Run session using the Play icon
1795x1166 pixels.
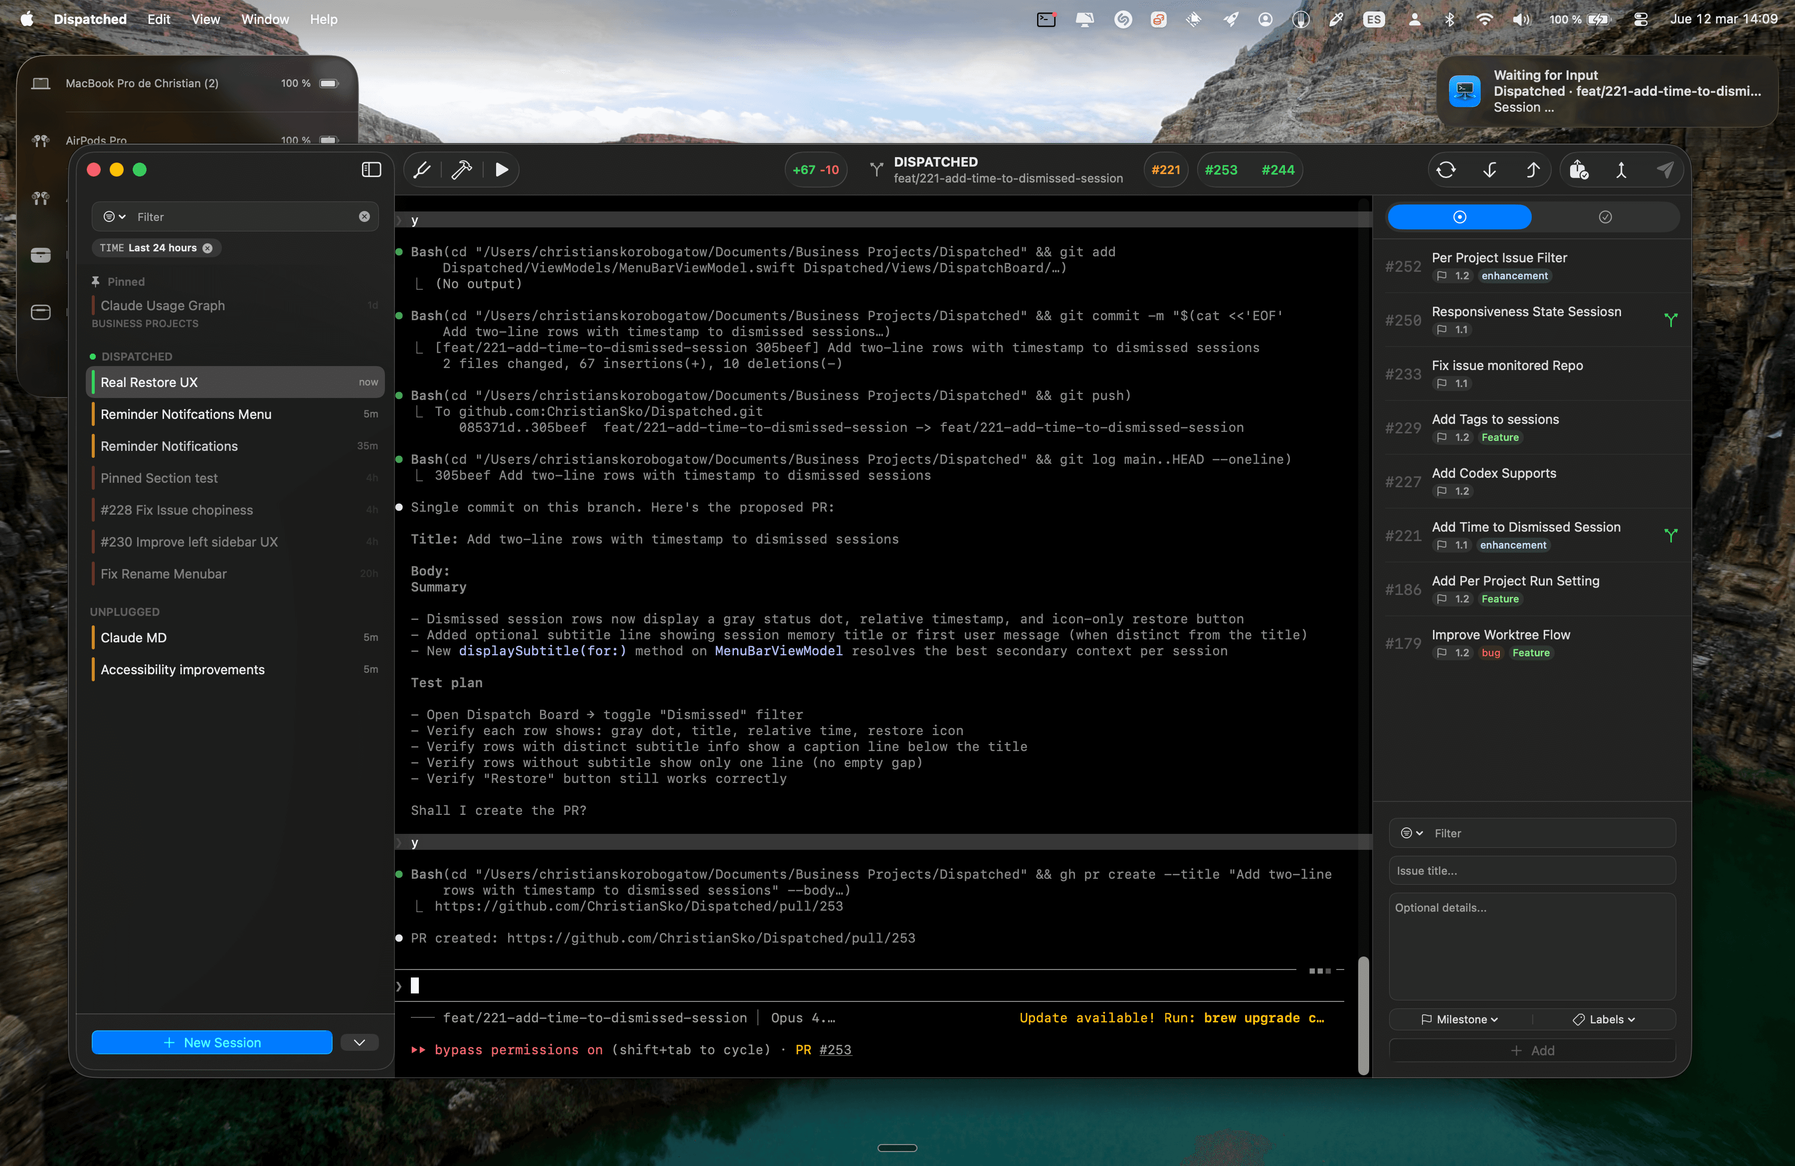pos(501,170)
